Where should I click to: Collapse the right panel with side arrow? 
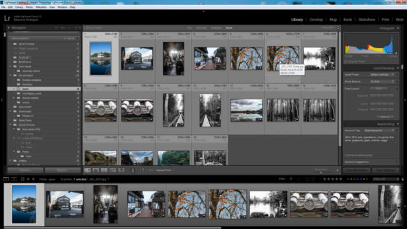click(405, 100)
